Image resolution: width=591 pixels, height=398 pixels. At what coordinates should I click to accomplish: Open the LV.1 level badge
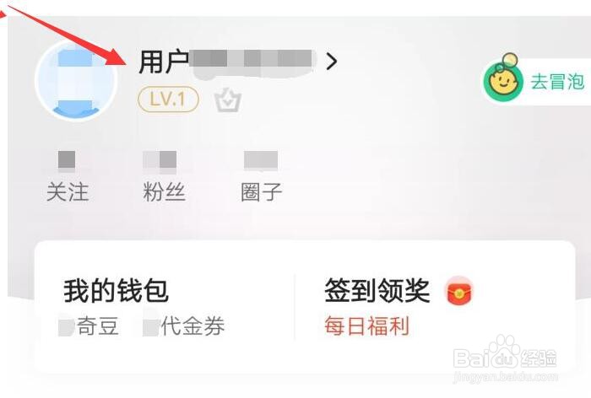(168, 99)
